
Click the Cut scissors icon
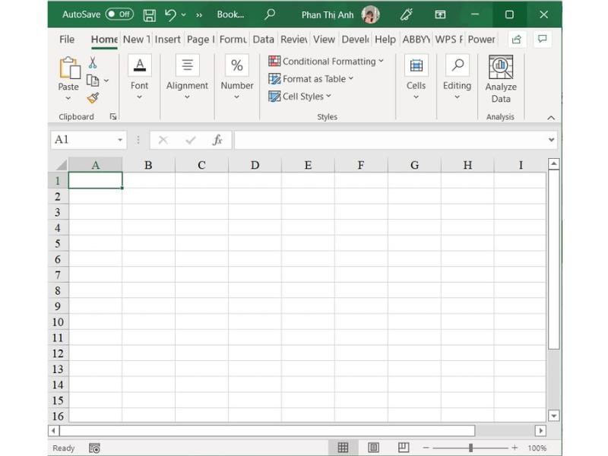pyautogui.click(x=93, y=62)
